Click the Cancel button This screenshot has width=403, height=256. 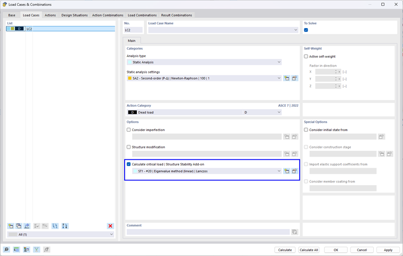pyautogui.click(x=362, y=250)
